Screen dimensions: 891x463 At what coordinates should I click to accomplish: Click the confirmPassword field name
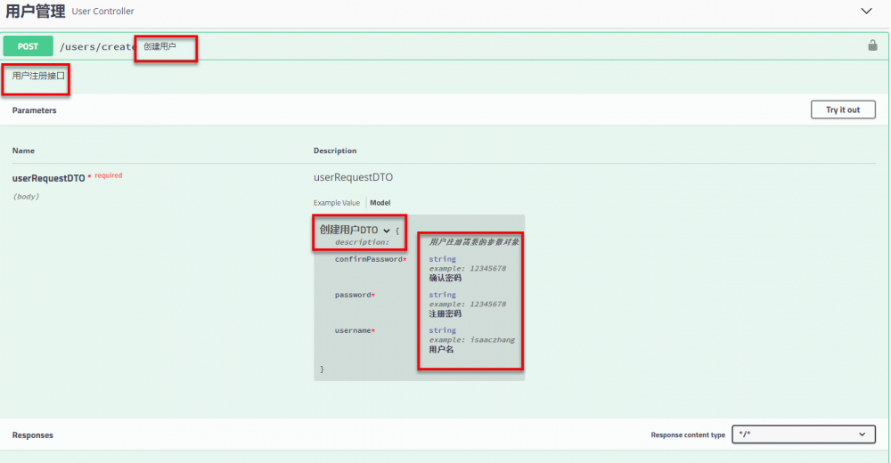pyautogui.click(x=369, y=259)
